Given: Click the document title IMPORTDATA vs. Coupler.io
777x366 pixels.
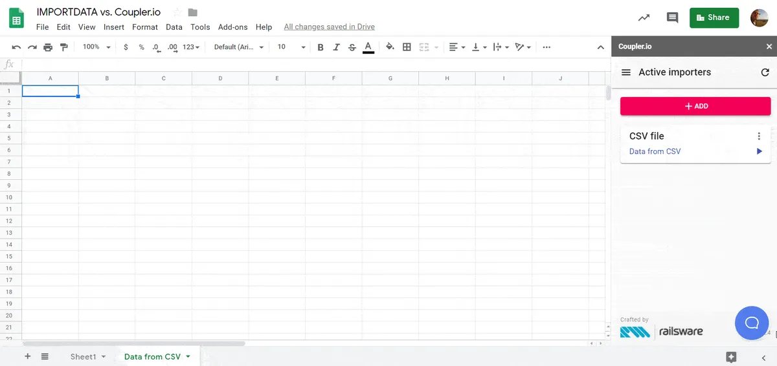Looking at the screenshot, I should [x=98, y=12].
